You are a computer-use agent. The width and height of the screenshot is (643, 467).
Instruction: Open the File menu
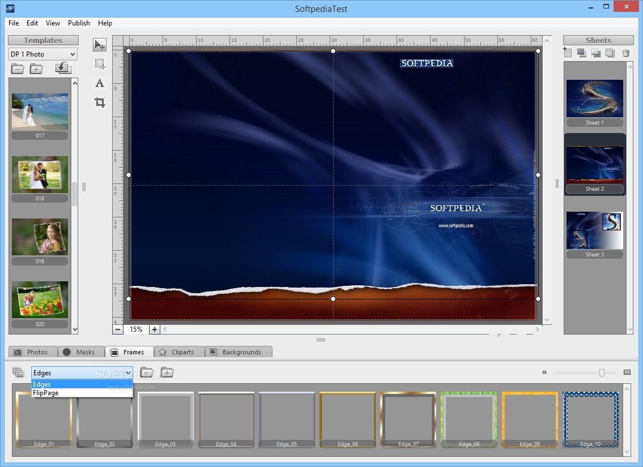[x=14, y=23]
